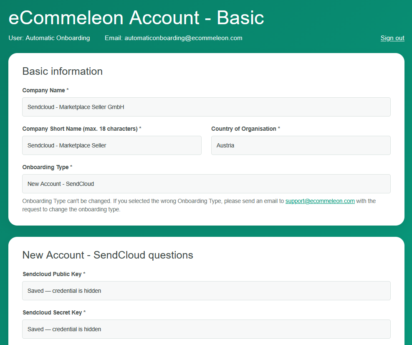412x345 pixels.
Task: Click the Sign out link
Action: (392, 38)
